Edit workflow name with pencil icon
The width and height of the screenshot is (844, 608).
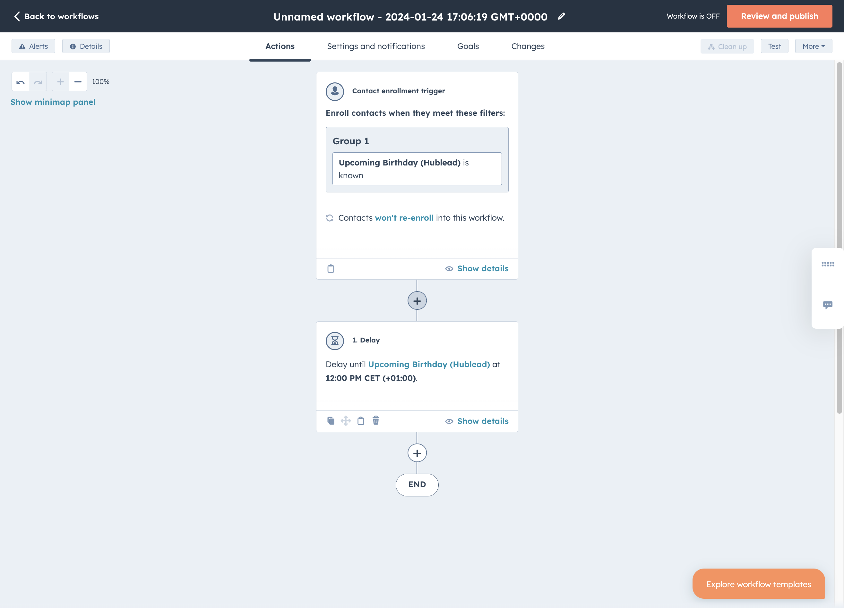coord(562,16)
